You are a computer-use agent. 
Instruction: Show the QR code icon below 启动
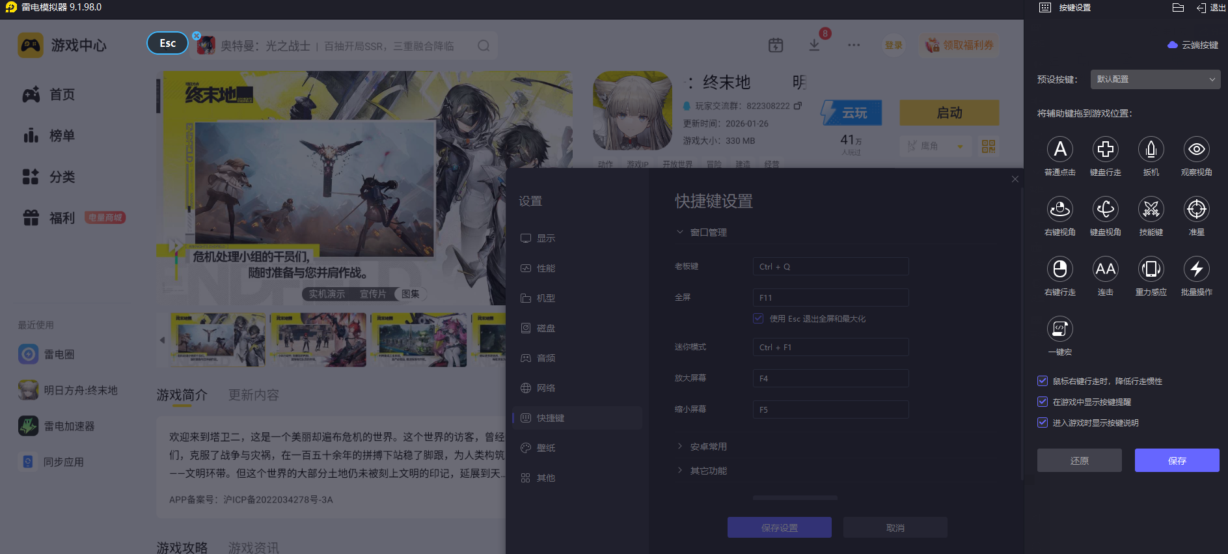pos(989,146)
